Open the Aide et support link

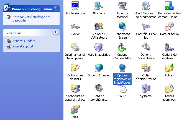pyautogui.click(x=23, y=46)
